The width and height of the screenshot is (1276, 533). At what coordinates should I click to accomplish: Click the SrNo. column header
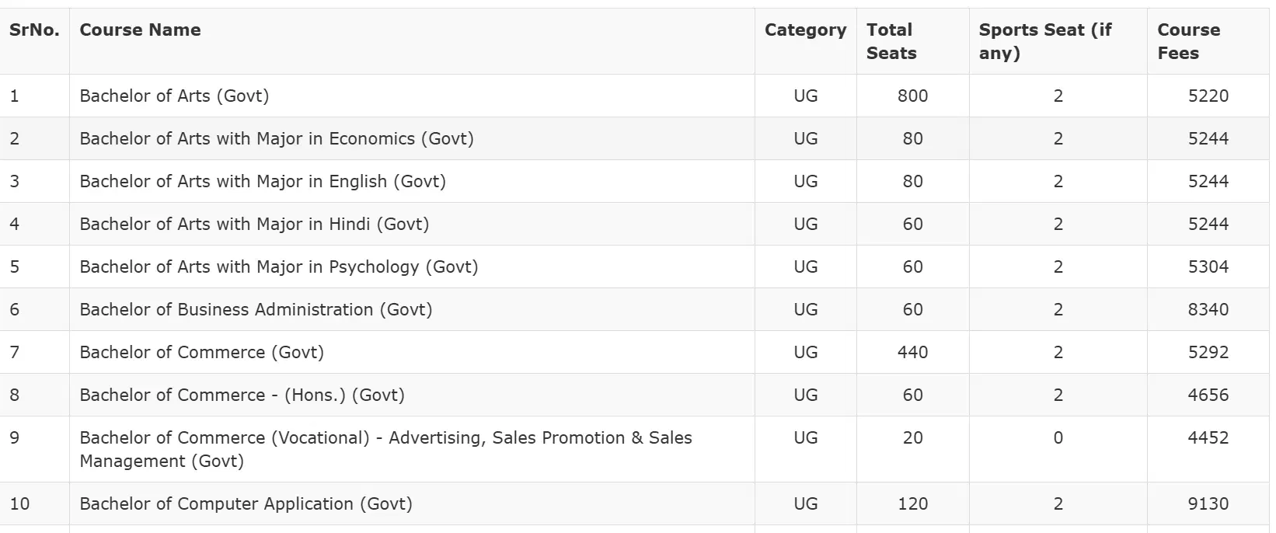point(34,30)
